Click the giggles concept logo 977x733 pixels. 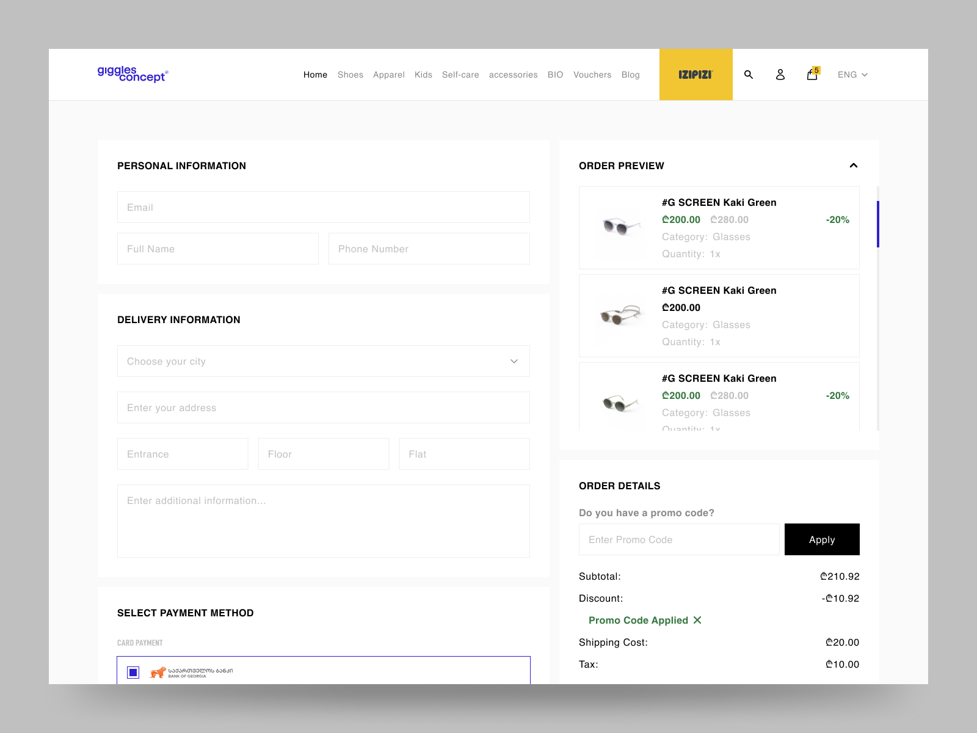point(133,74)
